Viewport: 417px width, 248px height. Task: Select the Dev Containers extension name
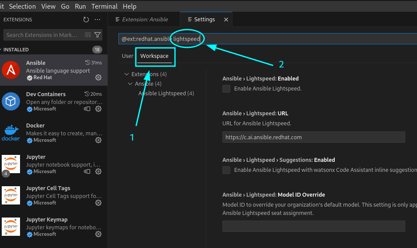click(x=46, y=94)
